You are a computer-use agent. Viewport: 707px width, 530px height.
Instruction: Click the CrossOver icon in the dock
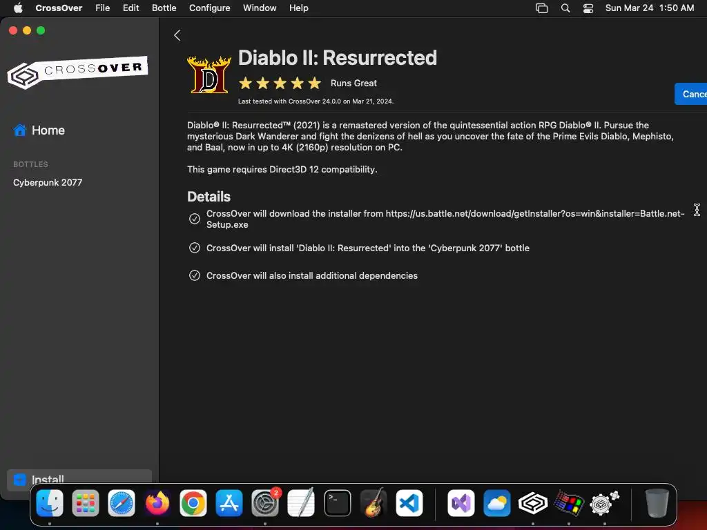tap(533, 503)
